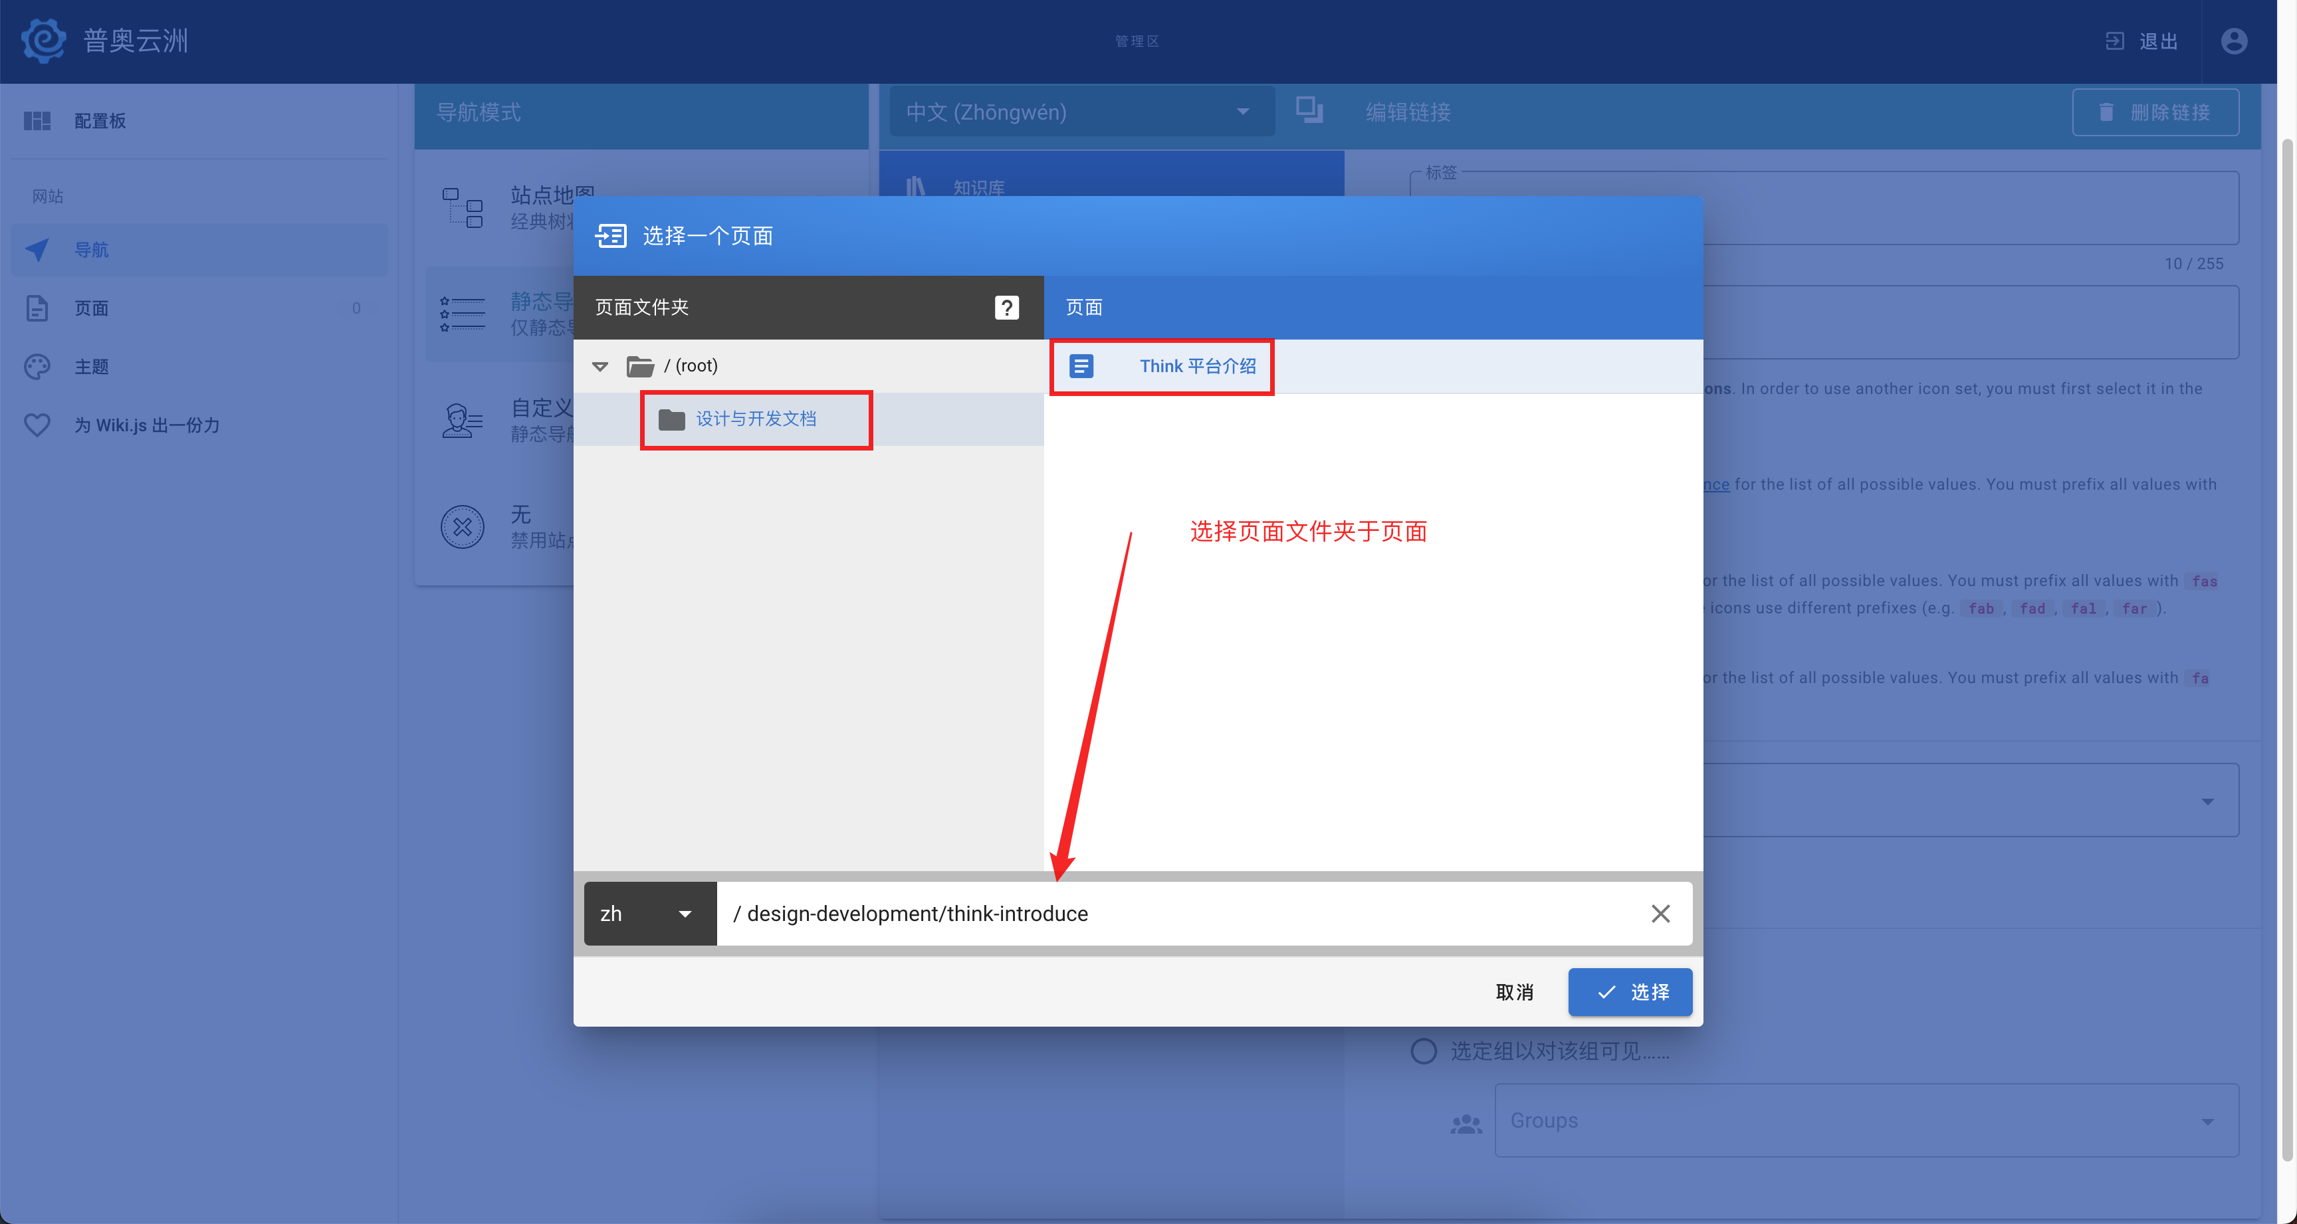The image size is (2297, 1224).
Task: Click the custom navigation person icon
Action: (x=462, y=420)
